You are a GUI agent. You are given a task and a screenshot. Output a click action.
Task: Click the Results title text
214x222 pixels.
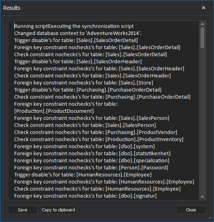point(12,8)
